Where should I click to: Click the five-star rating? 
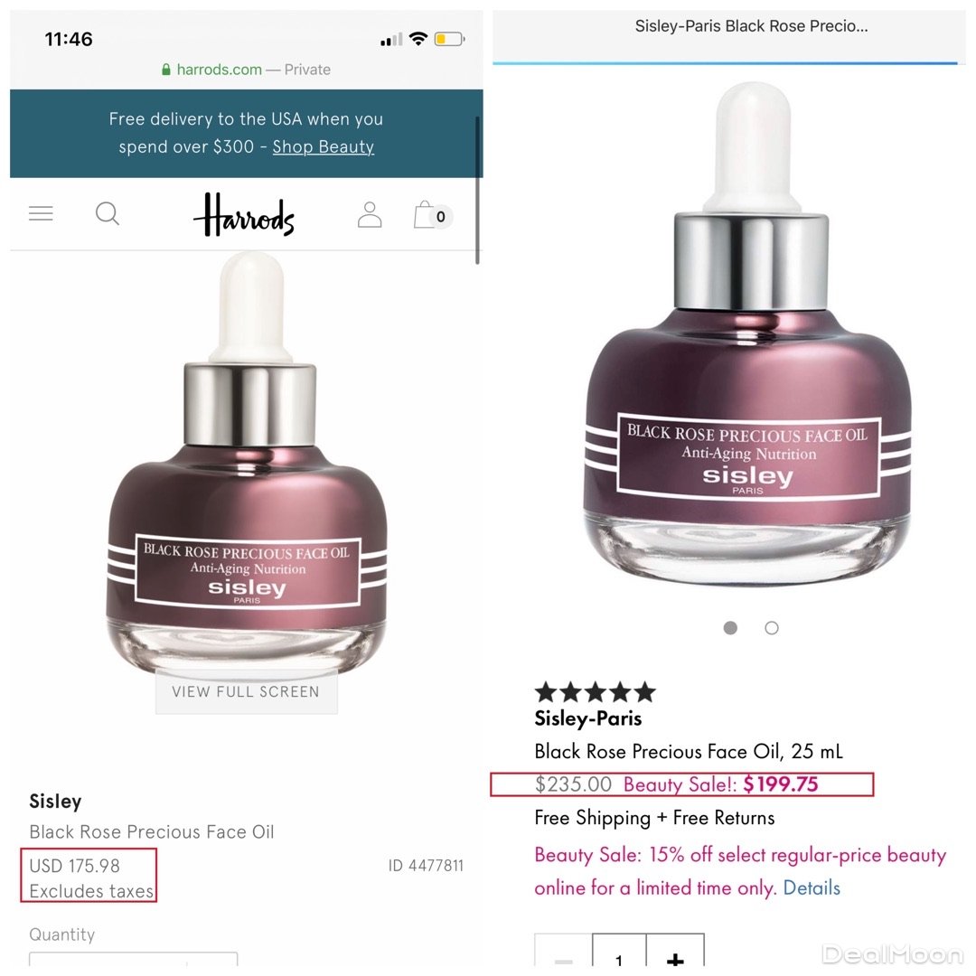(x=595, y=691)
